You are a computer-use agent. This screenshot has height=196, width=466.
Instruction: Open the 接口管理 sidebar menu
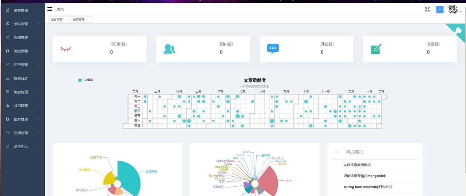22,106
